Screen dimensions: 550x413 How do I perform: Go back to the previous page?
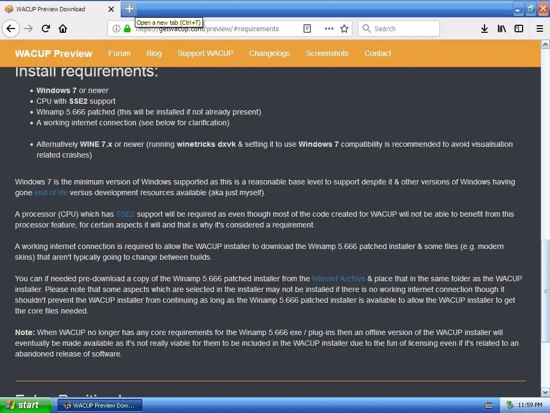point(11,29)
